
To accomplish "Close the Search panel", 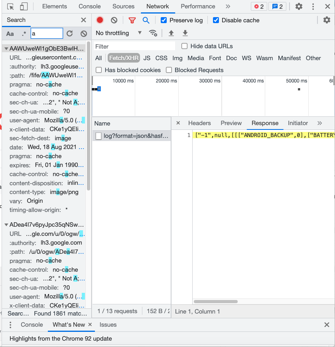I will (83, 20).
